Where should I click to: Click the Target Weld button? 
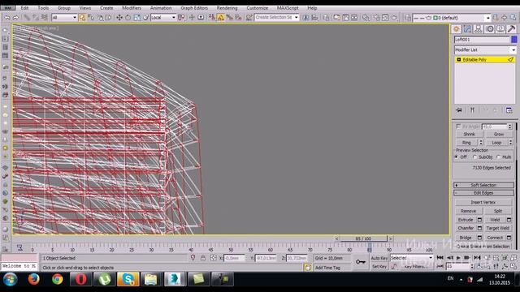click(x=498, y=228)
